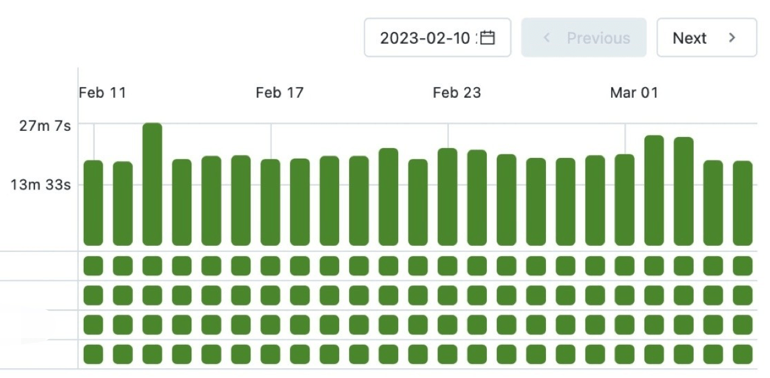
Task: Select the bottom-row task square under the tallest bar
Action: click(152, 355)
